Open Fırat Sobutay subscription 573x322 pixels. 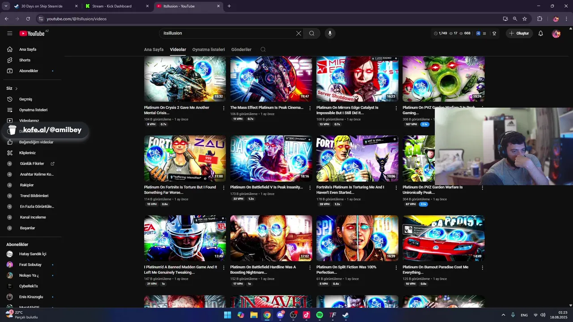(x=31, y=265)
